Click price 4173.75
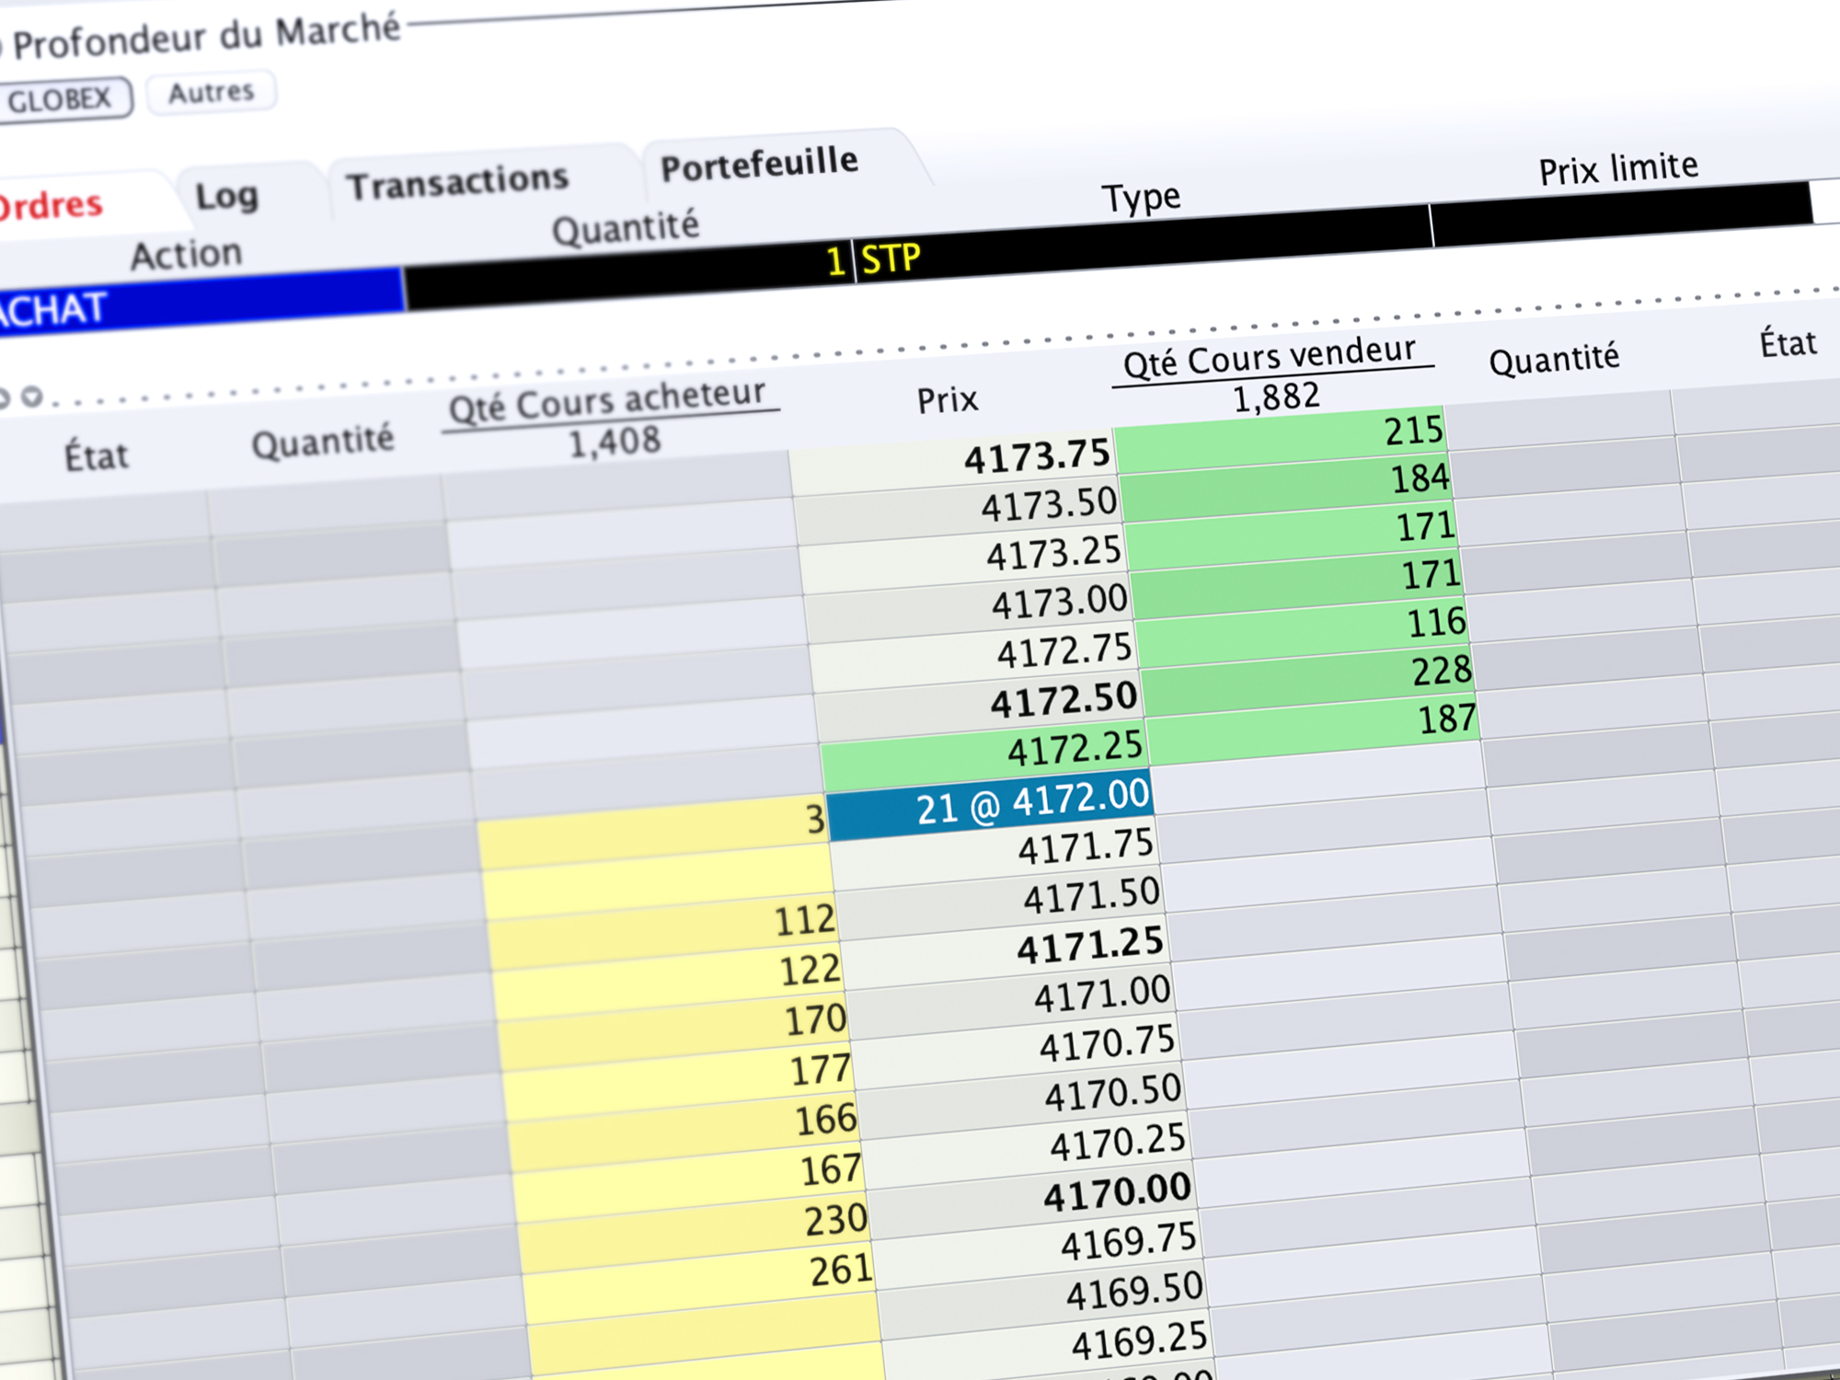Image resolution: width=1840 pixels, height=1380 pixels. (x=1037, y=456)
